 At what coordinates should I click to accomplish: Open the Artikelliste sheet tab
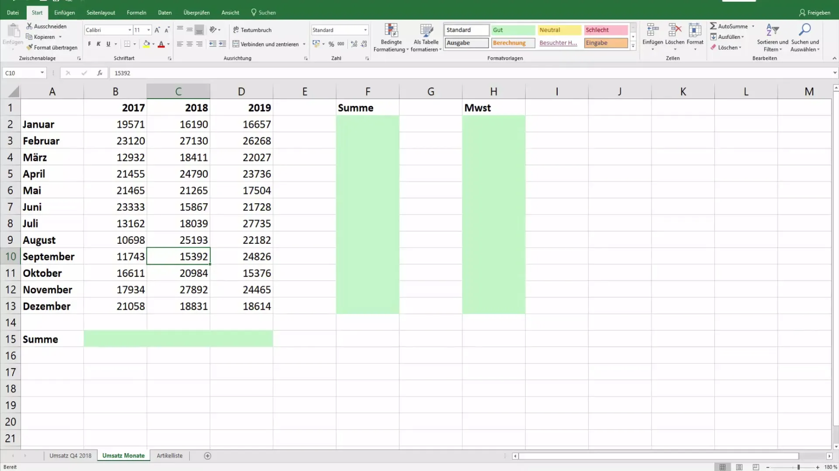[170, 456]
